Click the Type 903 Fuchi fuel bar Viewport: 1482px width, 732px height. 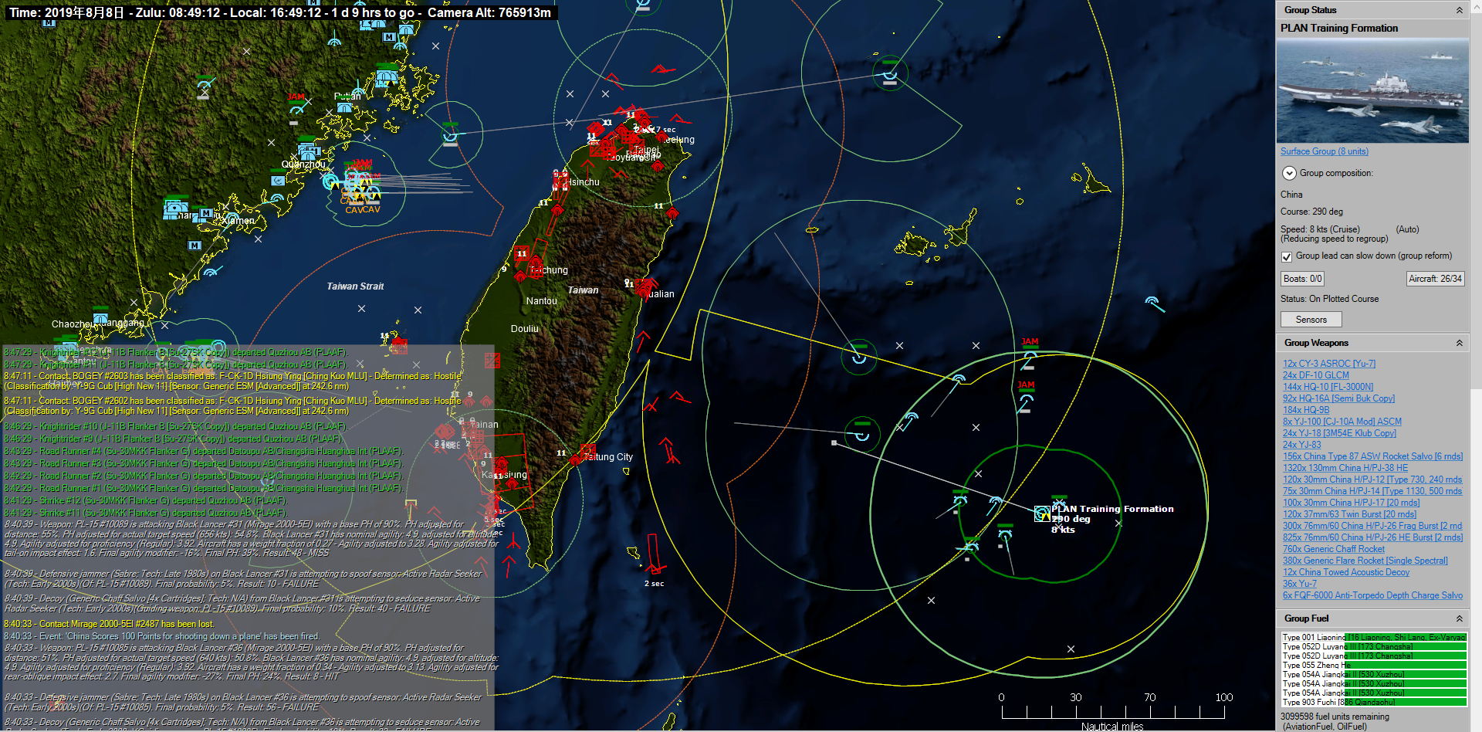[1374, 703]
